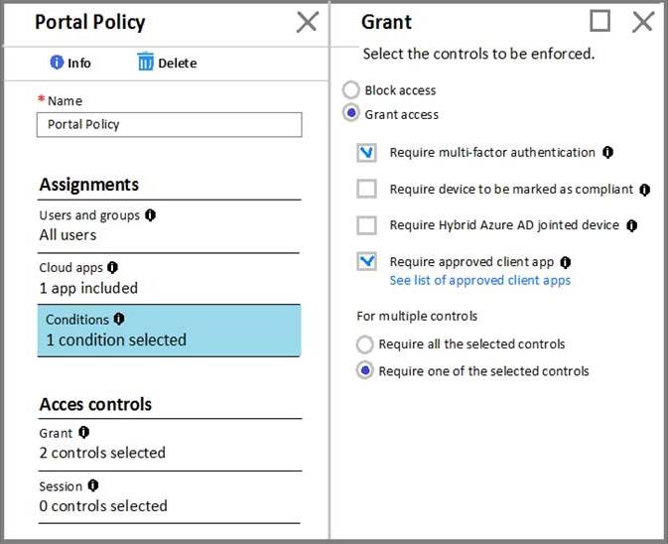This screenshot has height=544, width=668.
Task: Uncheck Require multi-factor authentication checkbox
Action: 367,153
